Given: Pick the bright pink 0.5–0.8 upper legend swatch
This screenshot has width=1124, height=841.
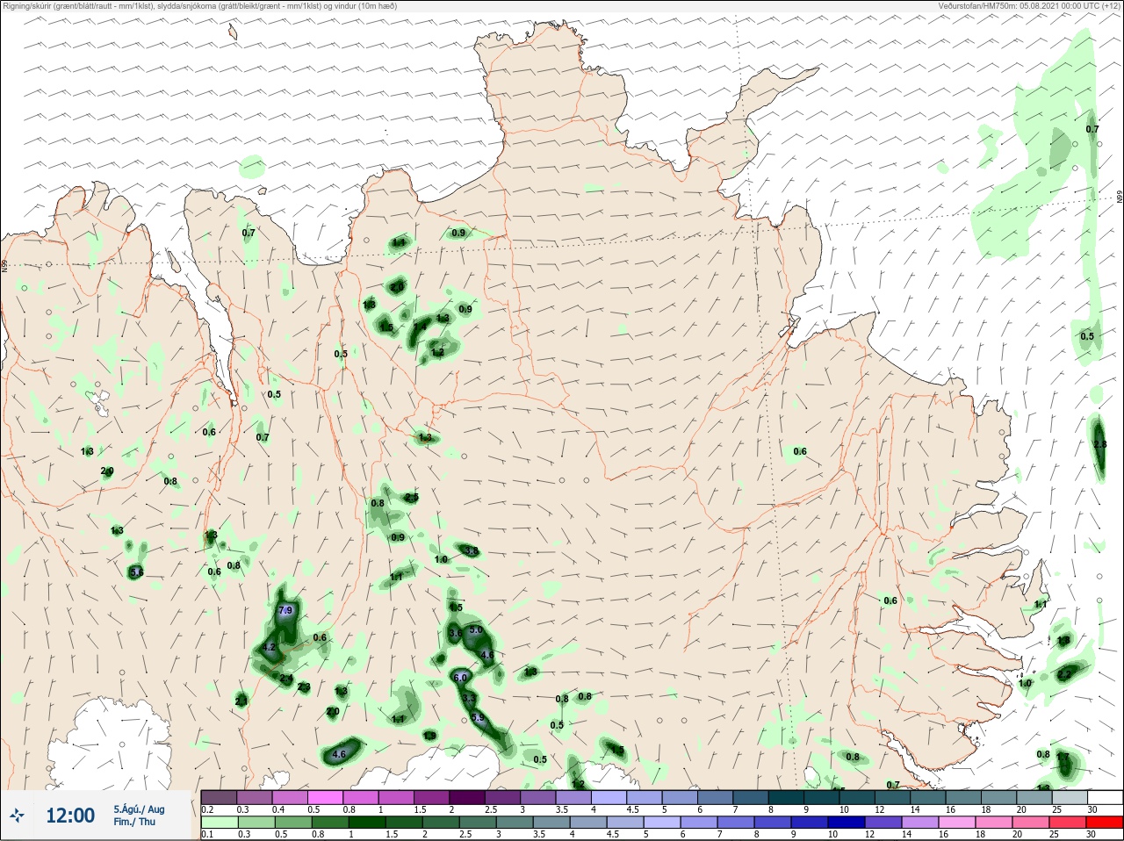Looking at the screenshot, I should [x=326, y=797].
